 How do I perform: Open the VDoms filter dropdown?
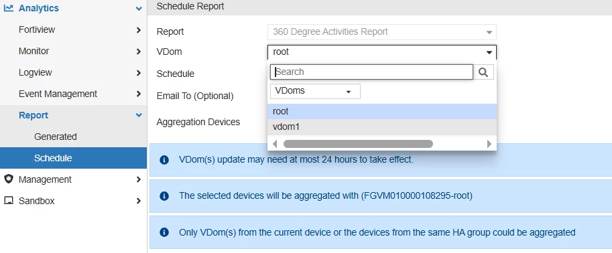[315, 91]
